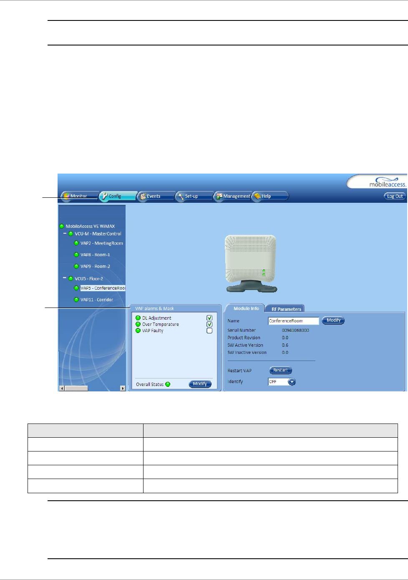Open the Monitor tab
Screen dimensions: 408x580
coord(79,196)
